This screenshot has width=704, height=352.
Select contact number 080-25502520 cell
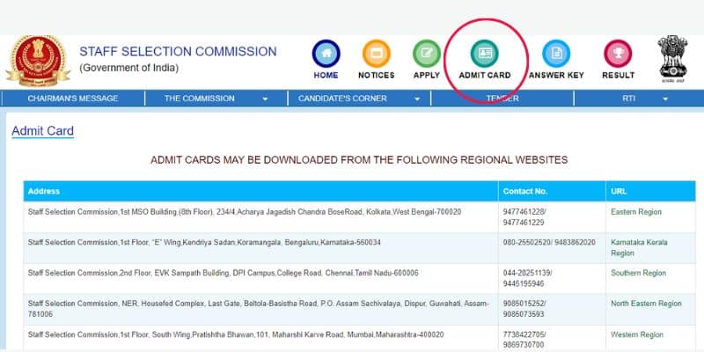click(552, 248)
